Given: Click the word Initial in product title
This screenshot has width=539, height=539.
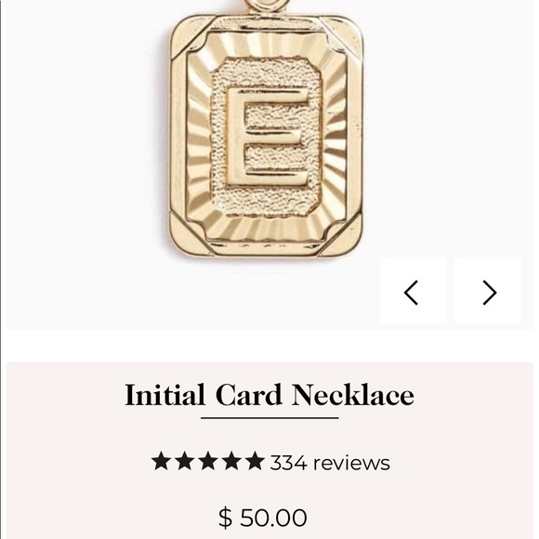Looking at the screenshot, I should click(164, 395).
